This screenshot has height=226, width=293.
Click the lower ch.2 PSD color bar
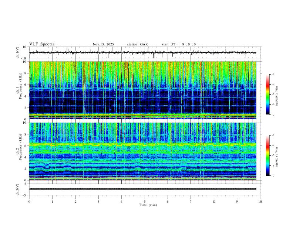[267, 155]
